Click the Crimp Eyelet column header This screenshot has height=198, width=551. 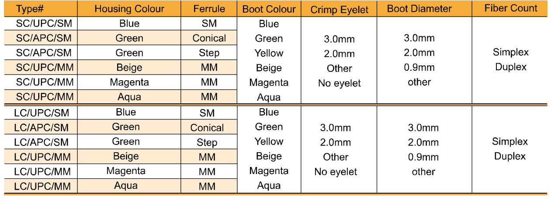(x=339, y=9)
